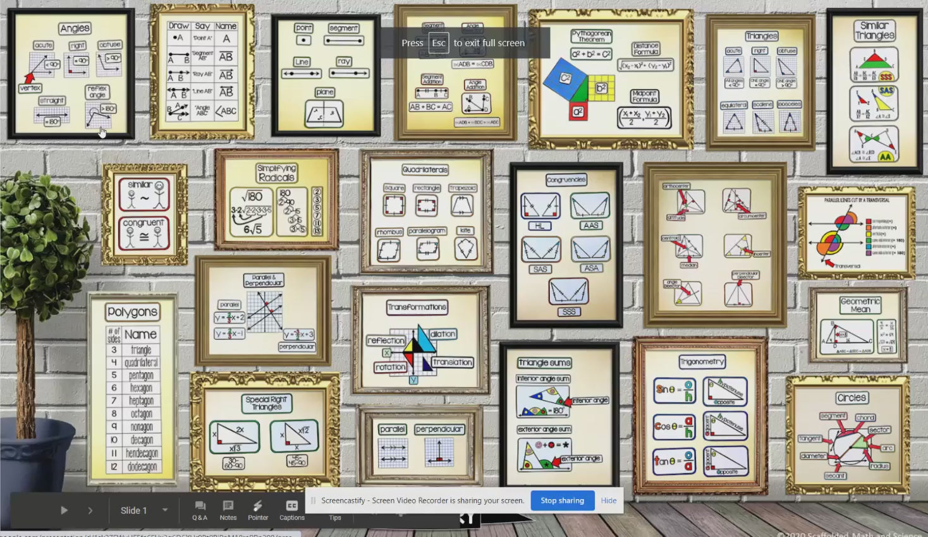Open the Pythagorean Theorem poster
This screenshot has height=537, width=928.
pos(611,80)
